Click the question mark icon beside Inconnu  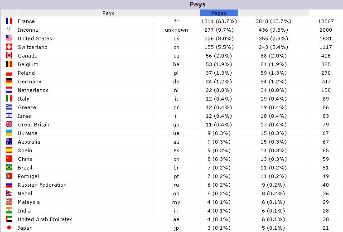tap(9, 29)
